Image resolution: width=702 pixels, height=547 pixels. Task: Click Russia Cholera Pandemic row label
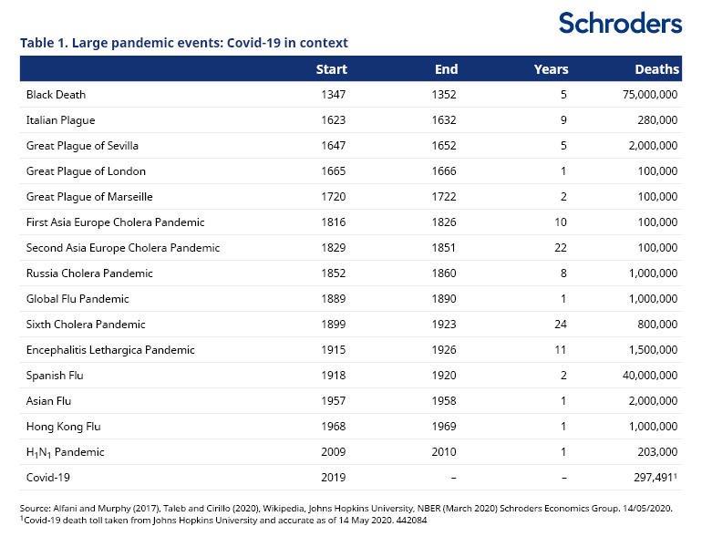click(x=89, y=273)
